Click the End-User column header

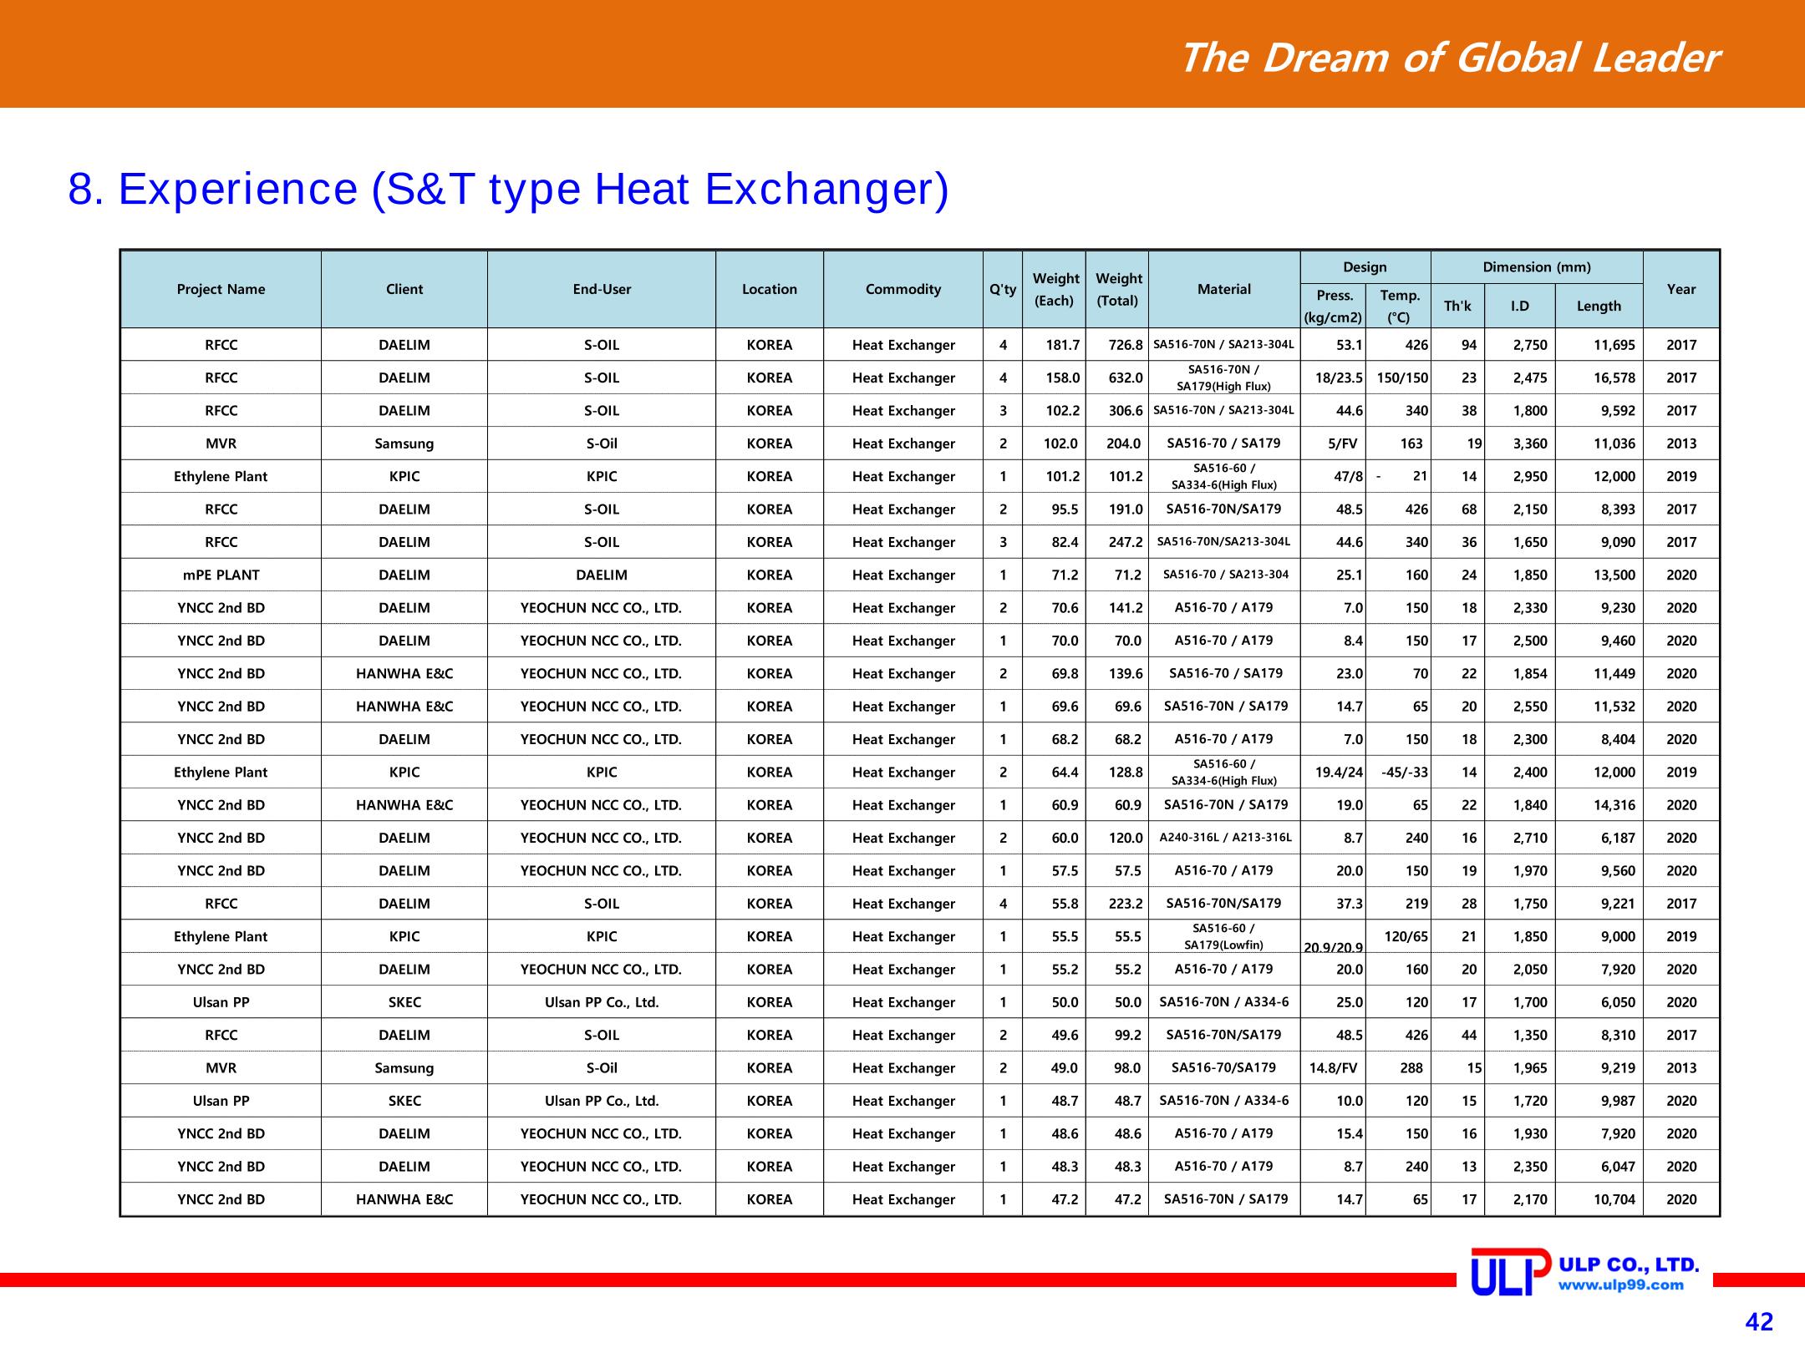pyautogui.click(x=602, y=289)
